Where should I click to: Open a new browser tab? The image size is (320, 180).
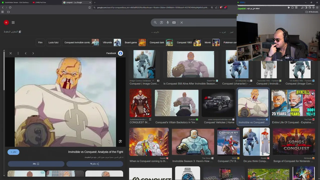95,2
